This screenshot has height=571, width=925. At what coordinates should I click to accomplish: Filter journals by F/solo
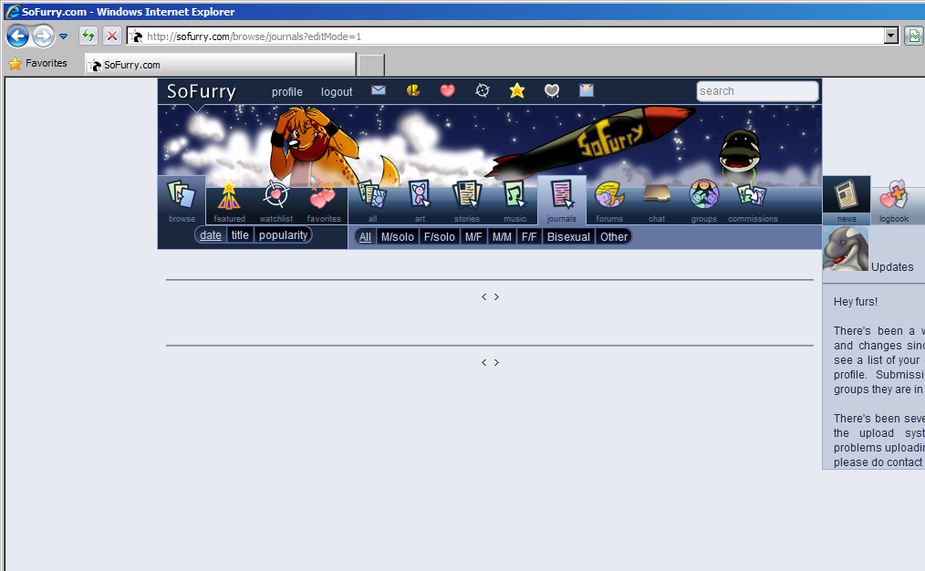pyautogui.click(x=440, y=236)
